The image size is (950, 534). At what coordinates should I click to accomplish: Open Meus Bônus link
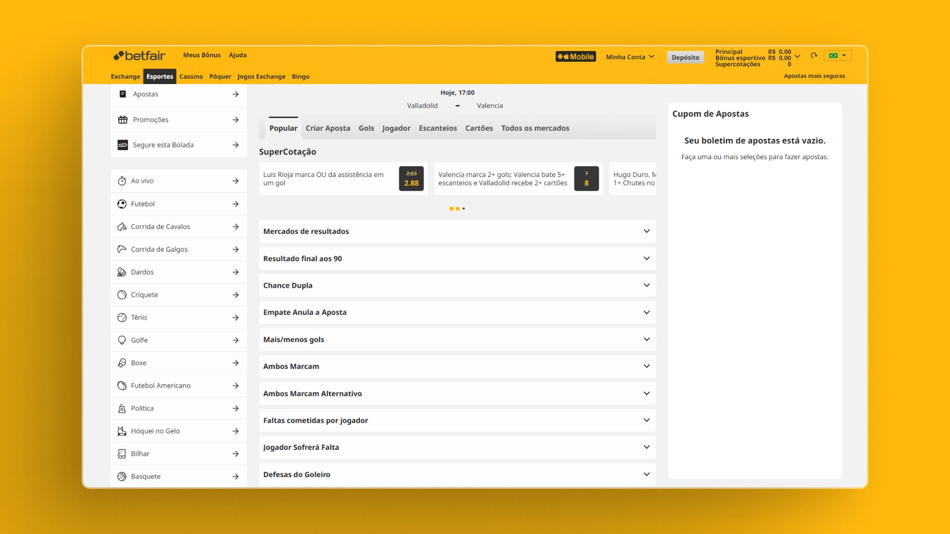202,55
